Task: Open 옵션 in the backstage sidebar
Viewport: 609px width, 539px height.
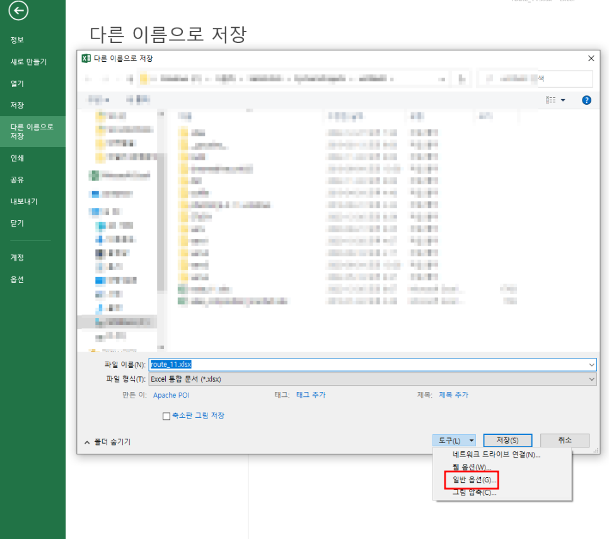Action: click(x=17, y=279)
